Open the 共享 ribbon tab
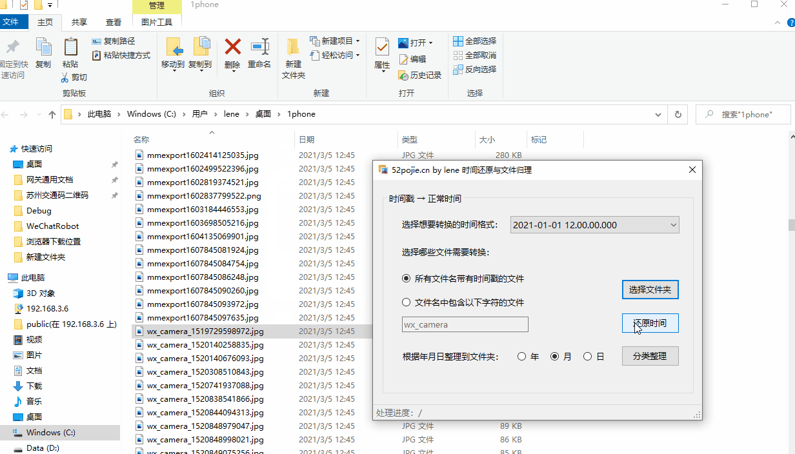795x454 pixels. pyautogui.click(x=79, y=21)
